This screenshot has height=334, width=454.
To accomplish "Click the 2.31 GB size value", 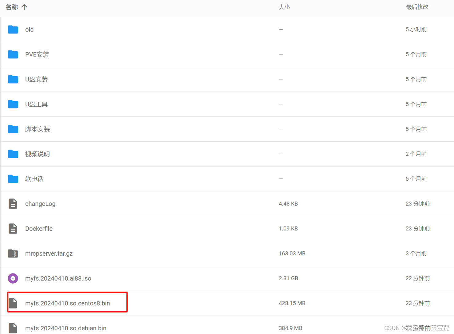I will 289,278.
